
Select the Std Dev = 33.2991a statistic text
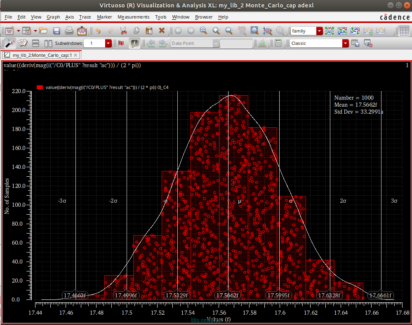(359, 112)
